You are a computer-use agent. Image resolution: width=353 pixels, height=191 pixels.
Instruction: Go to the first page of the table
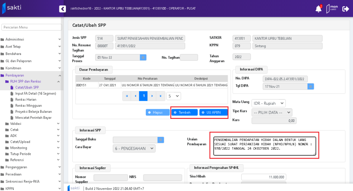coord(127,96)
